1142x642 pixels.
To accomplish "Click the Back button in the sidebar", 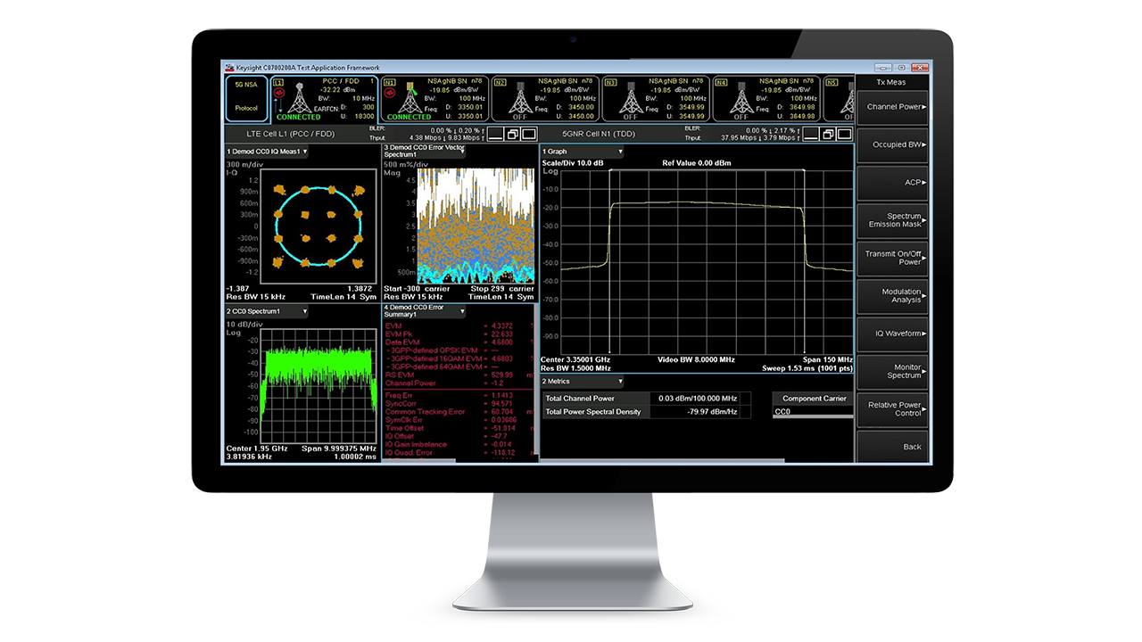I will [x=891, y=447].
